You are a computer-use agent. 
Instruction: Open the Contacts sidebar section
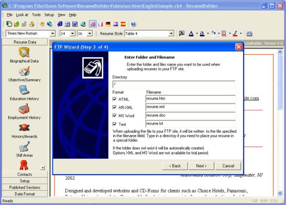click(25, 174)
